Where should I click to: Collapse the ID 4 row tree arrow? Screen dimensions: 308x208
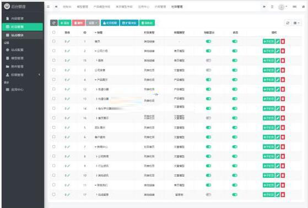pos(96,80)
